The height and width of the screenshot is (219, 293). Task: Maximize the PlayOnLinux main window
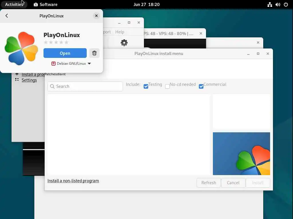[x=129, y=23]
